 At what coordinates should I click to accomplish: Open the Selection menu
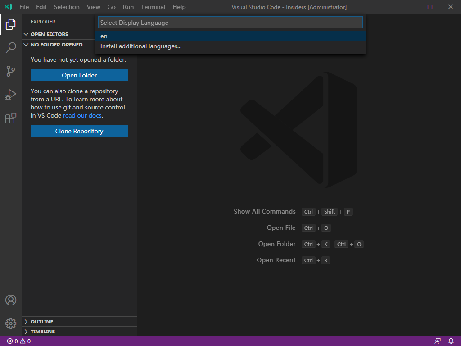pyautogui.click(x=67, y=7)
